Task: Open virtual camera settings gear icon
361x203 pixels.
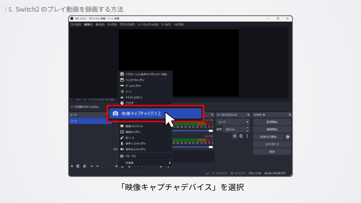Action: (288, 137)
